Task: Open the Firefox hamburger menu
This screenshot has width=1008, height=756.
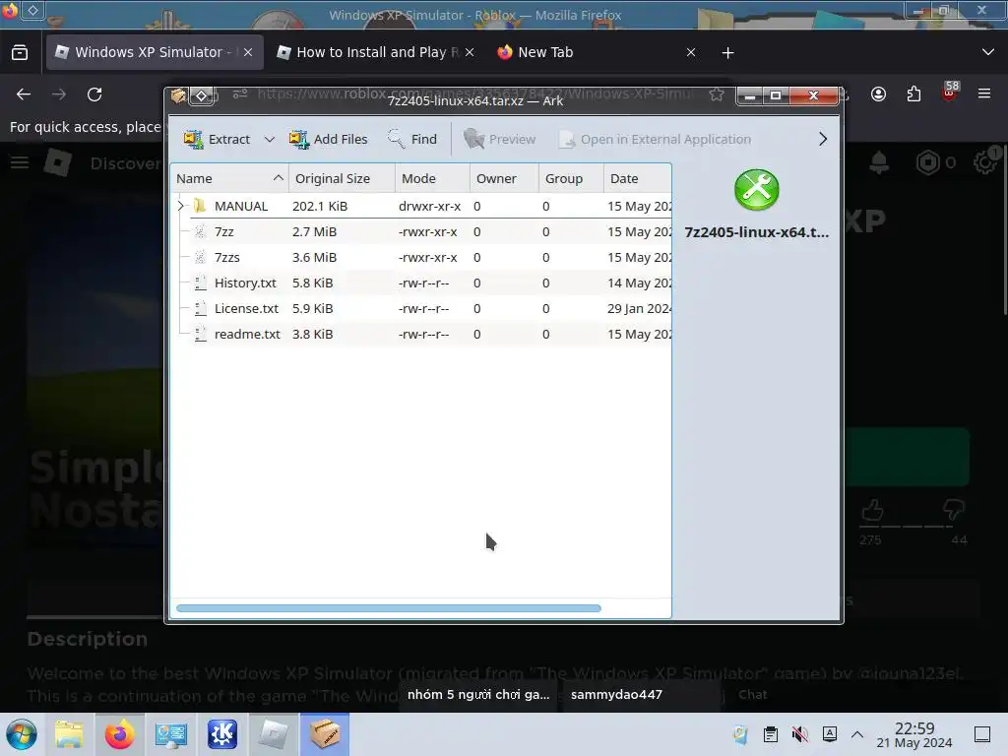Action: click(x=984, y=94)
